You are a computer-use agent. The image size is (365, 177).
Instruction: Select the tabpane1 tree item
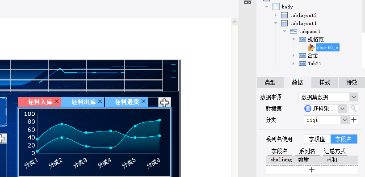pyautogui.click(x=310, y=31)
